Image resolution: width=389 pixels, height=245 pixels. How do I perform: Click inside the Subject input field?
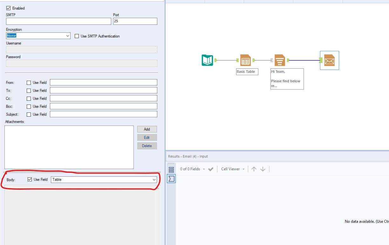[x=103, y=114]
